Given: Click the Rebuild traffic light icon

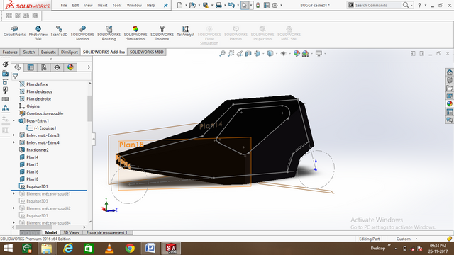Looking at the screenshot, I should 258,5.
